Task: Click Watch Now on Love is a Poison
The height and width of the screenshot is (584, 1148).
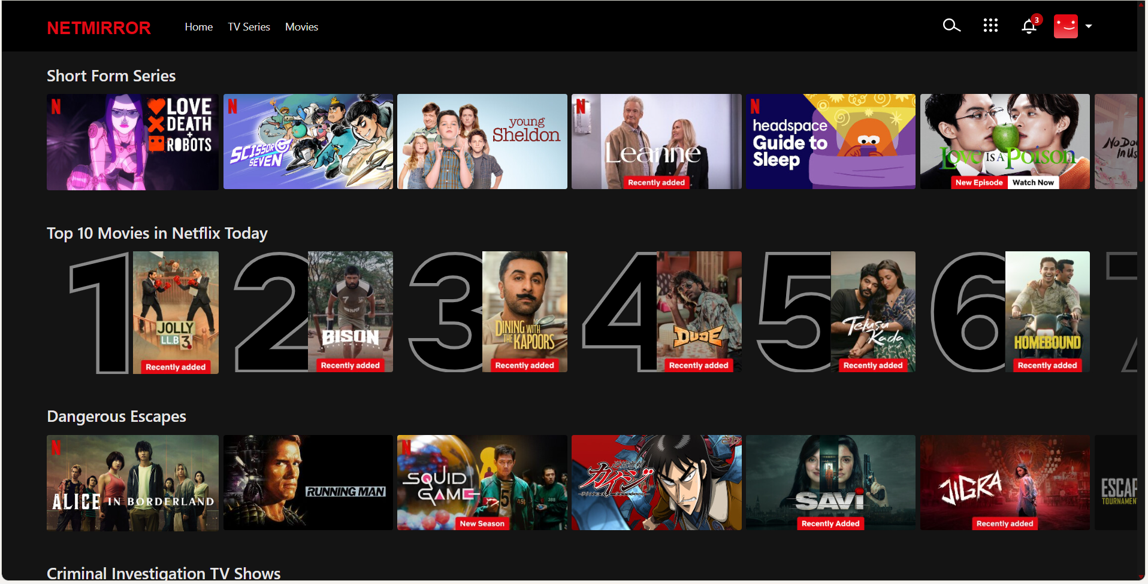Action: point(1033,182)
